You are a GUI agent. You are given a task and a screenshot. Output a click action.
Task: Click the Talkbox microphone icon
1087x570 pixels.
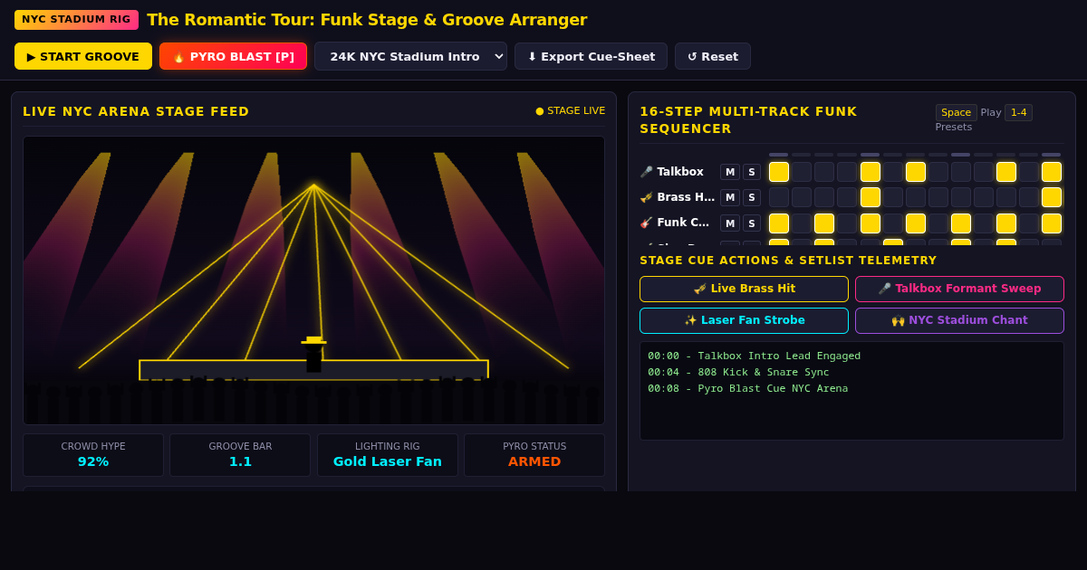coord(646,172)
